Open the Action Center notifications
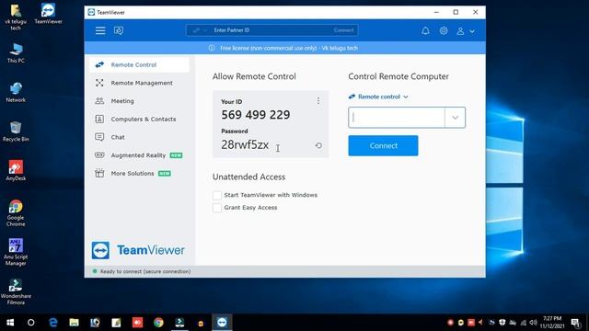The height and width of the screenshot is (331, 589). point(575,323)
